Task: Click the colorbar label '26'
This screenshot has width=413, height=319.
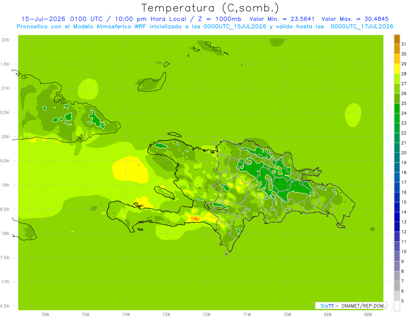Action: point(404,93)
